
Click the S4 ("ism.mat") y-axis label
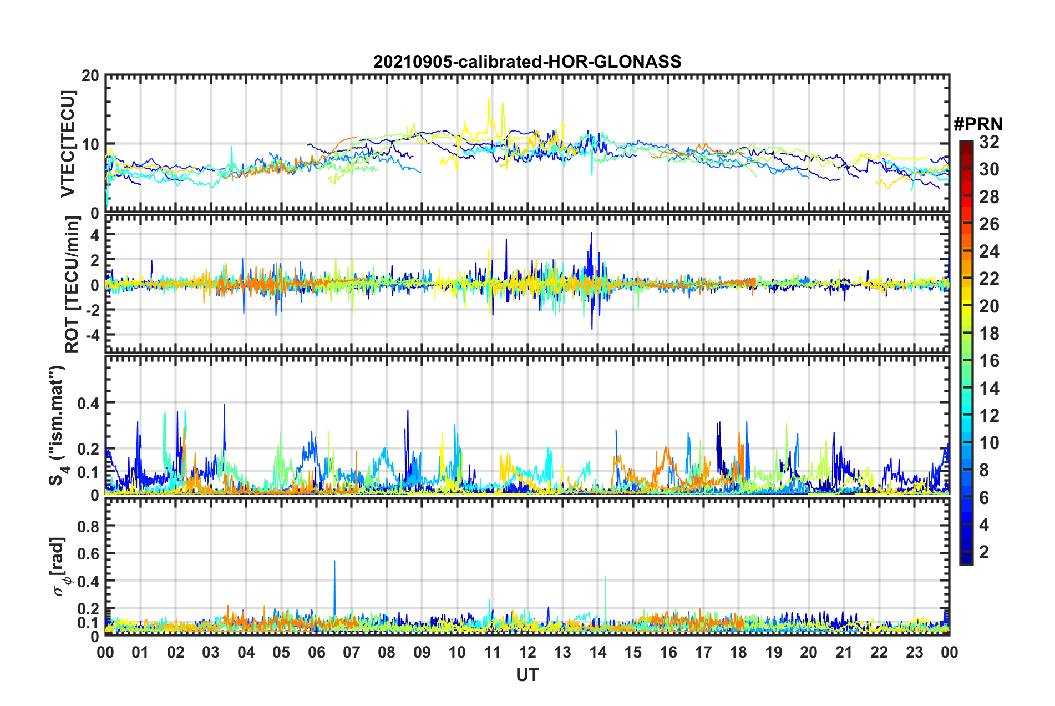(x=58, y=425)
